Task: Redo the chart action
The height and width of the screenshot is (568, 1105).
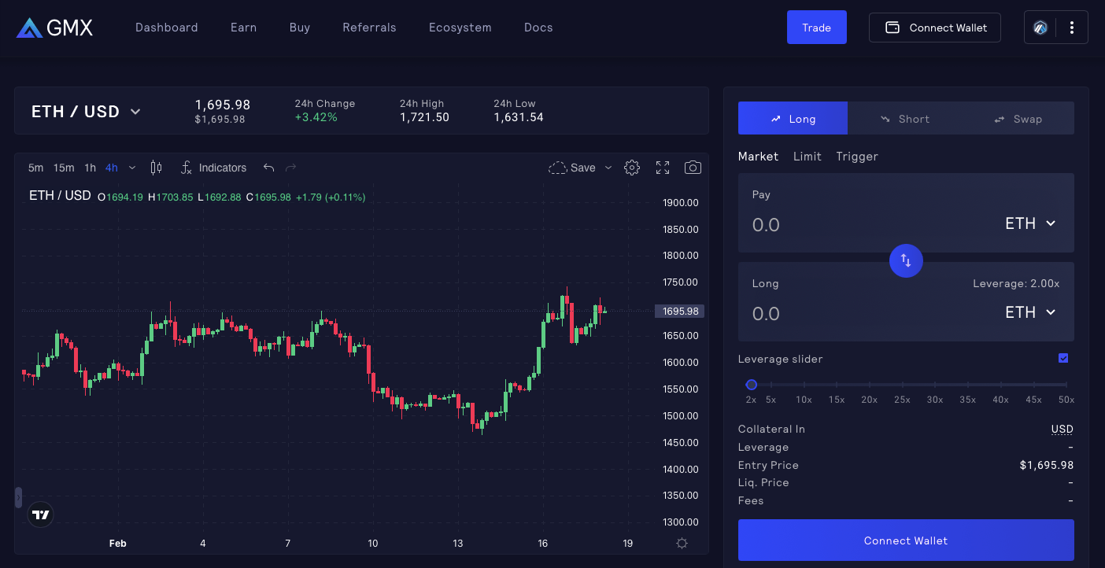Action: (291, 168)
